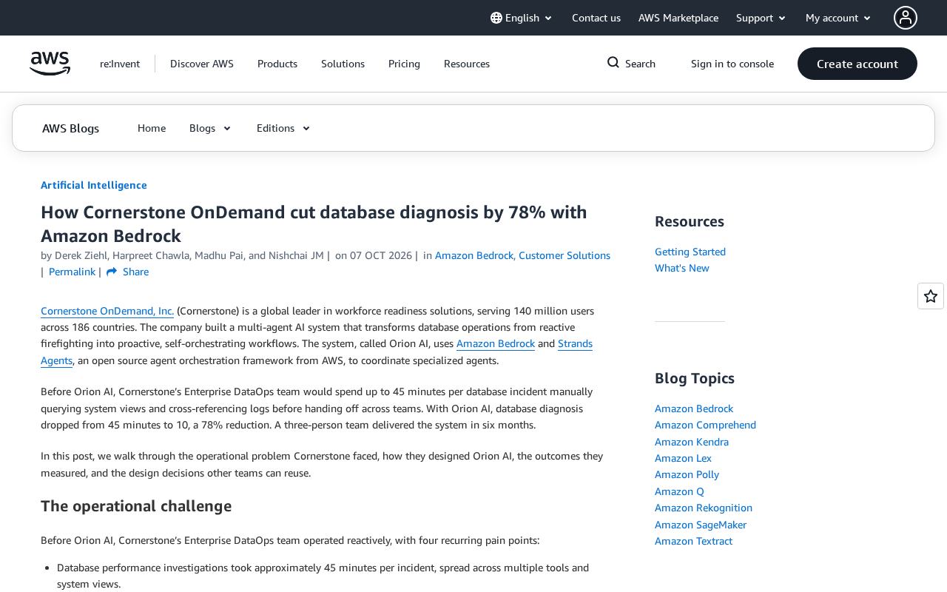Screen dimensions: 947x592
Task: Click the globe language icon
Action: 496,18
